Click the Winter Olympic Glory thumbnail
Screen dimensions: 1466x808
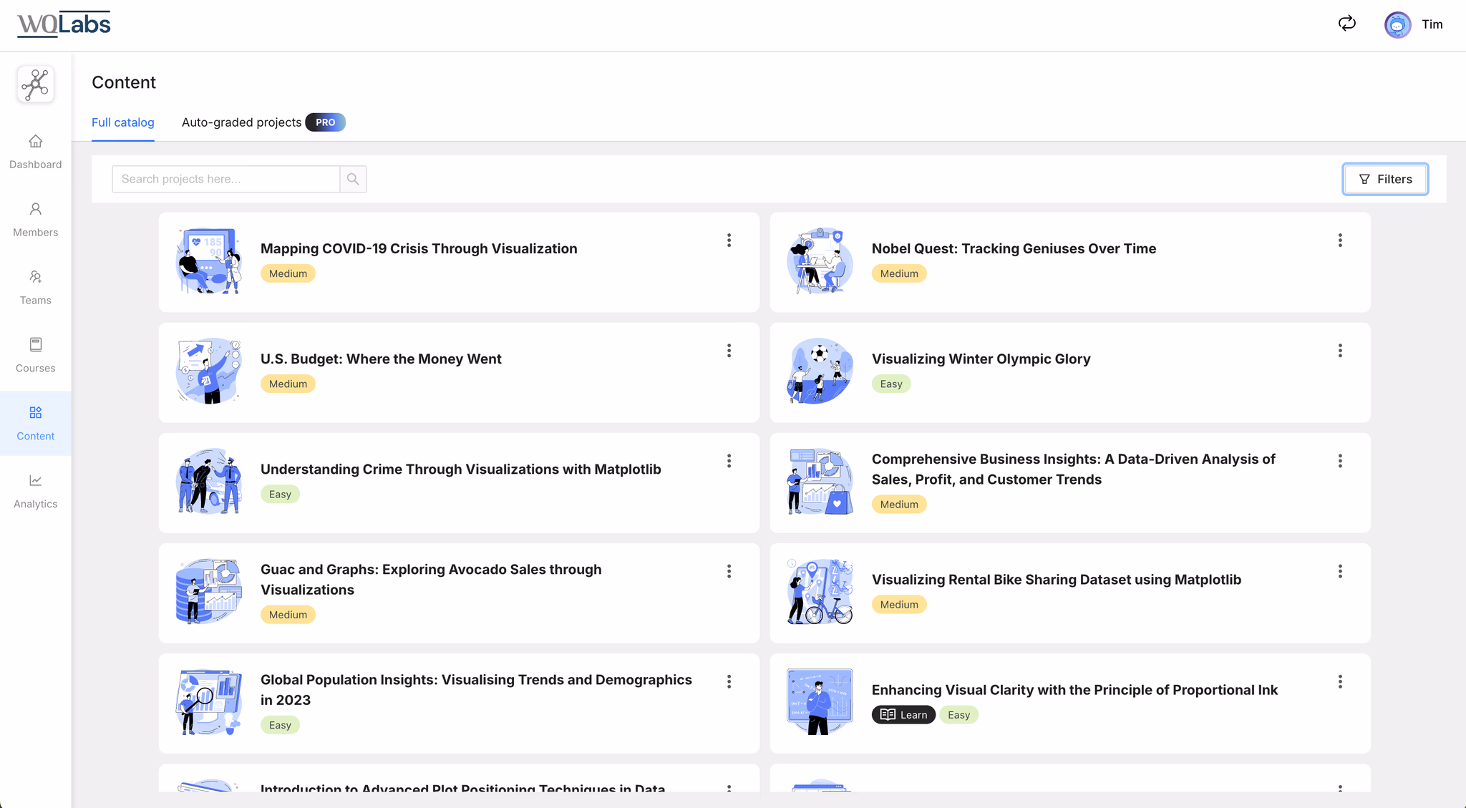click(x=820, y=371)
